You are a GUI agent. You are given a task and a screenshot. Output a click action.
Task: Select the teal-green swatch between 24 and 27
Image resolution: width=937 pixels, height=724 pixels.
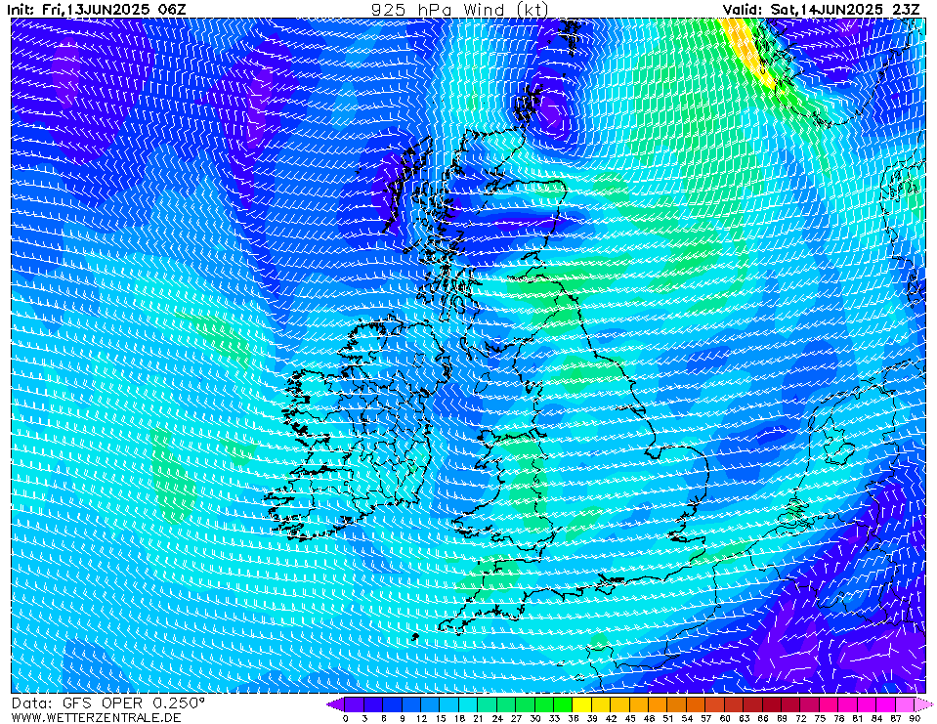pos(506,704)
